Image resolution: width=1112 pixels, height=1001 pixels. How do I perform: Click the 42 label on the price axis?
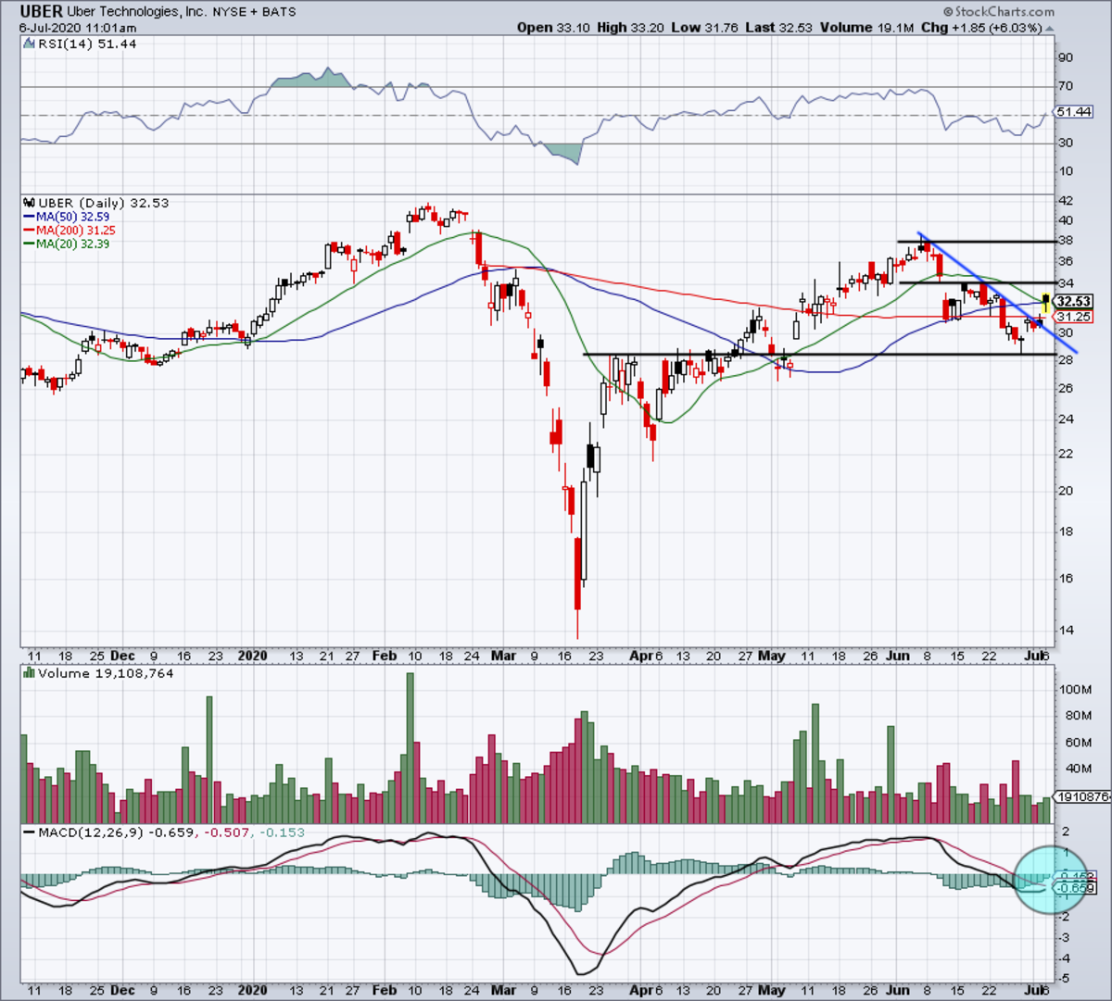click(x=1066, y=201)
